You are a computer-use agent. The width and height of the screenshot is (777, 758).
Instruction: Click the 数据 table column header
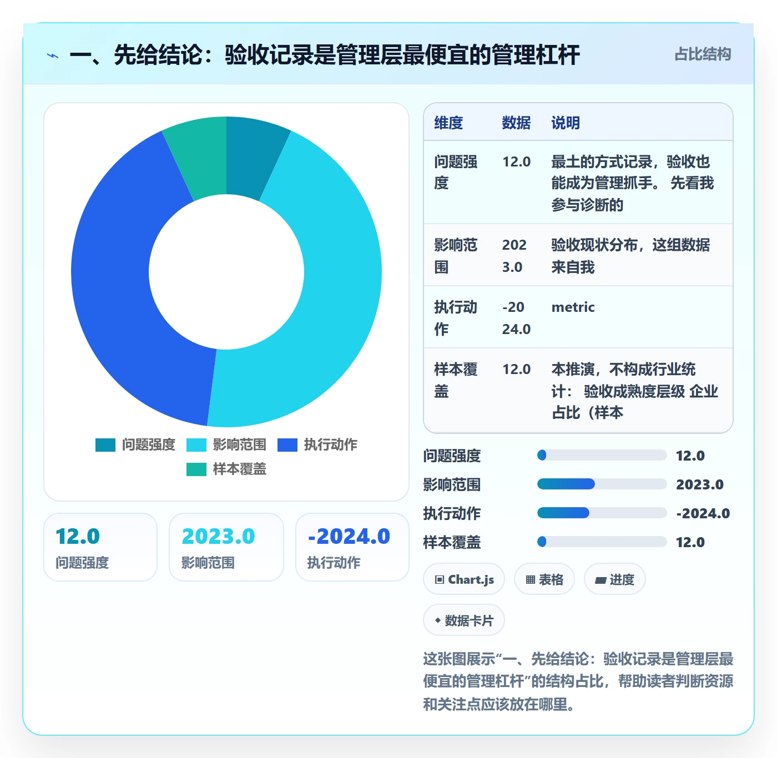[x=516, y=123]
